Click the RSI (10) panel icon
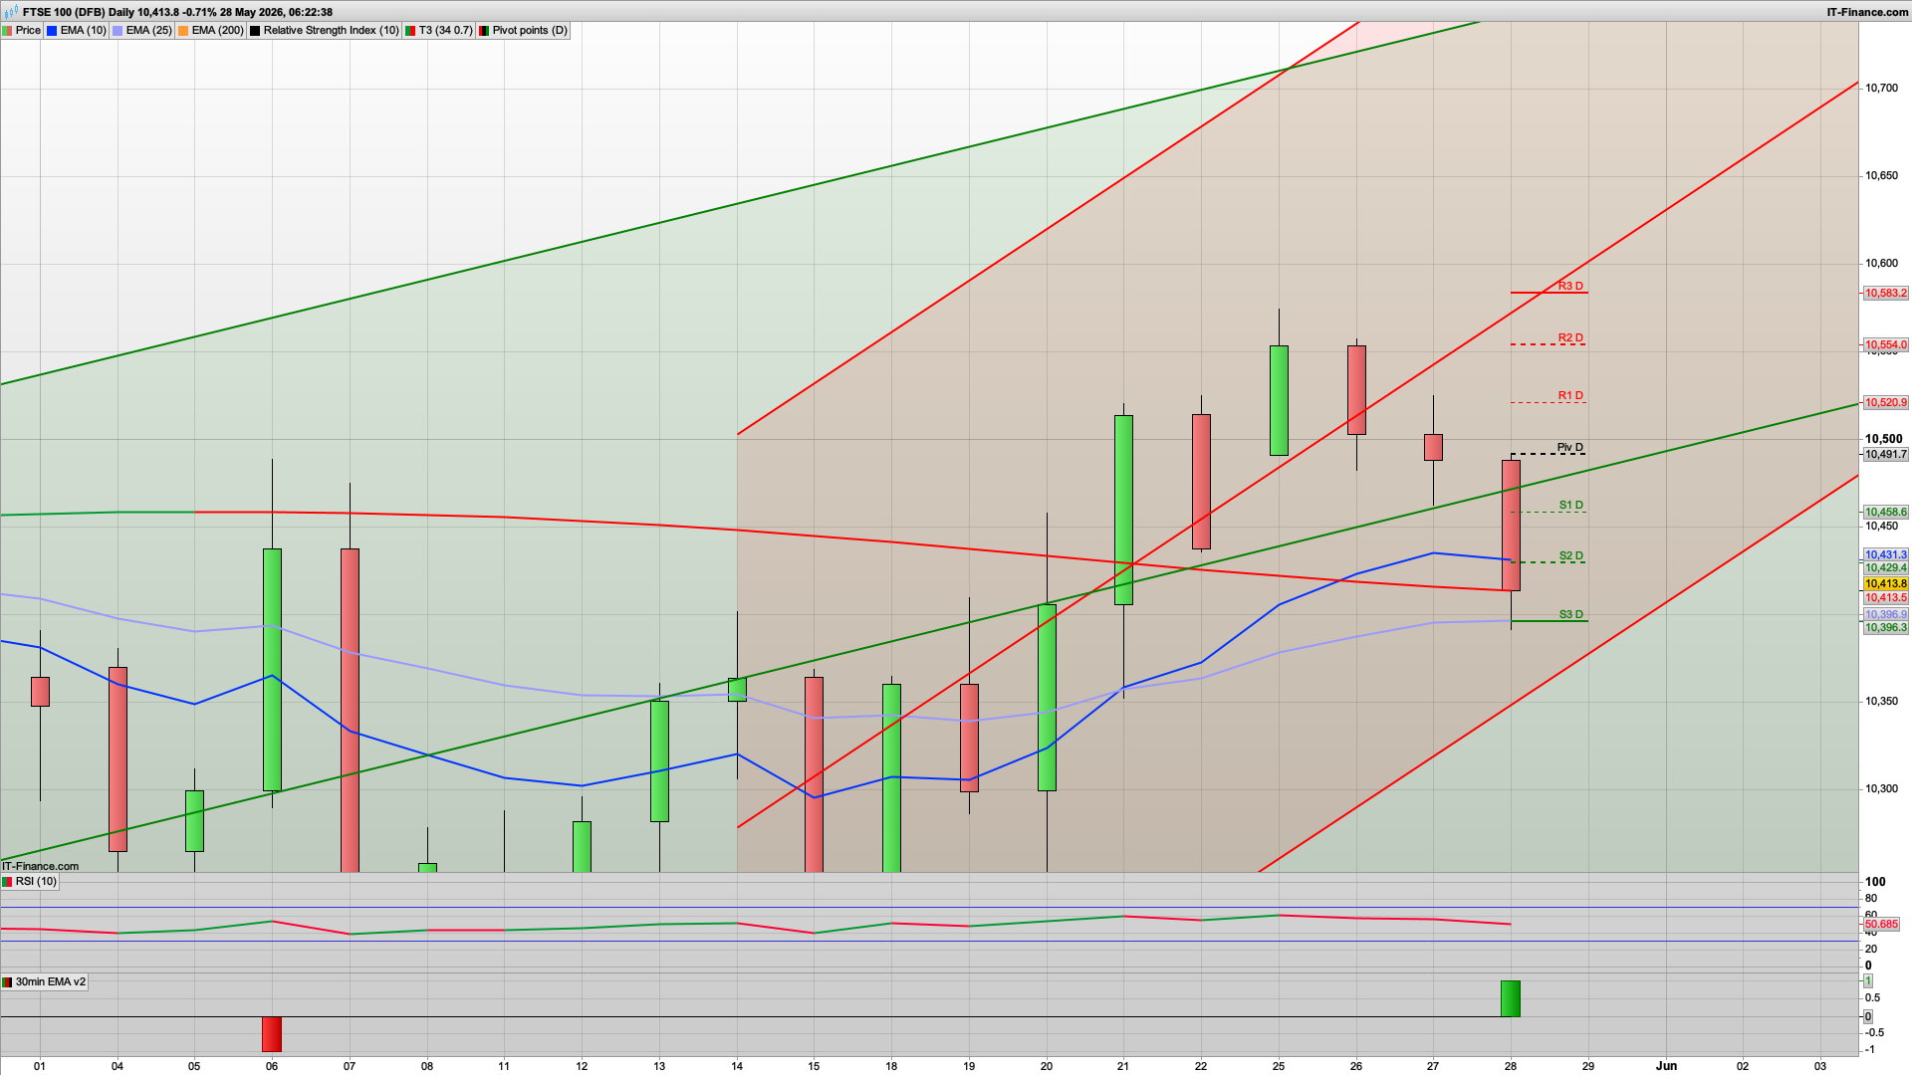 coord(8,882)
